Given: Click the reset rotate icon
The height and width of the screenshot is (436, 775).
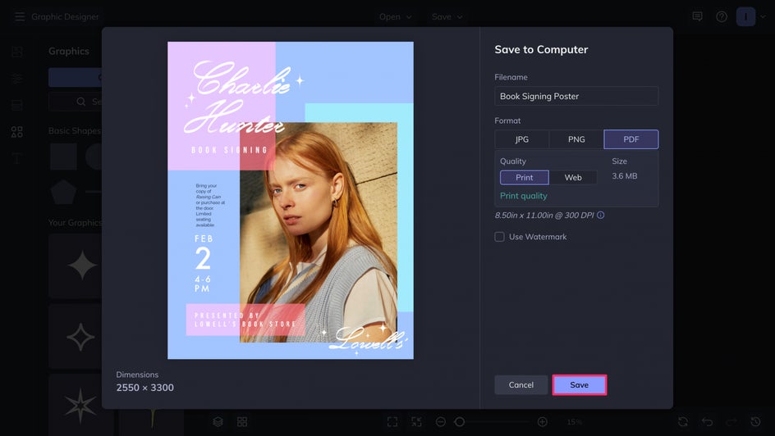Looking at the screenshot, I should point(683,422).
